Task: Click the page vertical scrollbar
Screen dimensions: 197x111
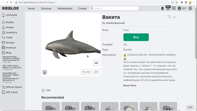Action: [x=196, y=33]
